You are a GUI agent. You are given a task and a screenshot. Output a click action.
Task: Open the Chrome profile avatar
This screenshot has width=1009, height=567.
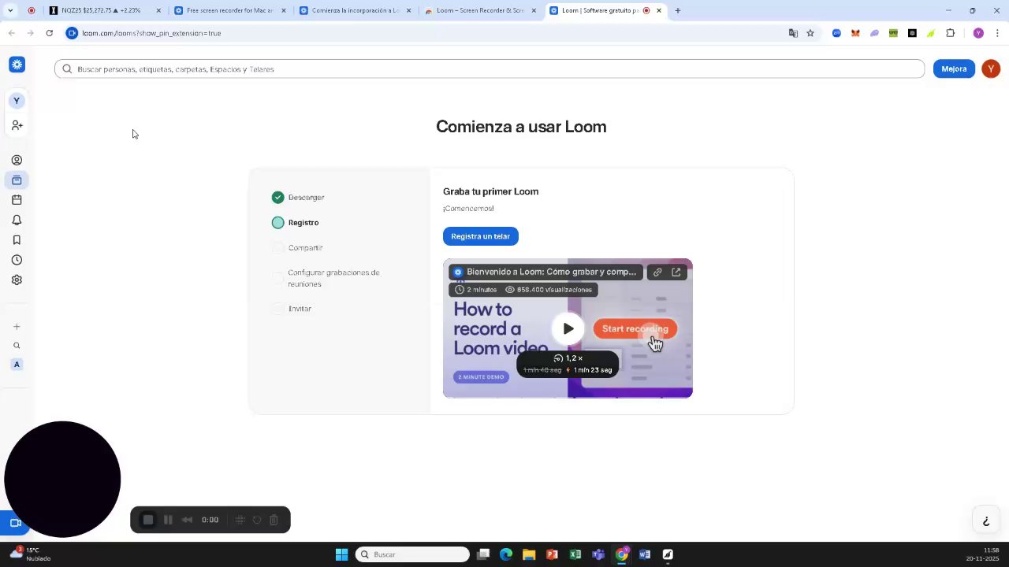click(x=978, y=33)
